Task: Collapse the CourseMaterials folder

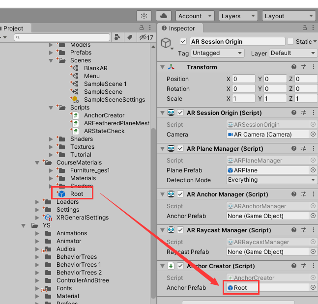Action: point(37,163)
